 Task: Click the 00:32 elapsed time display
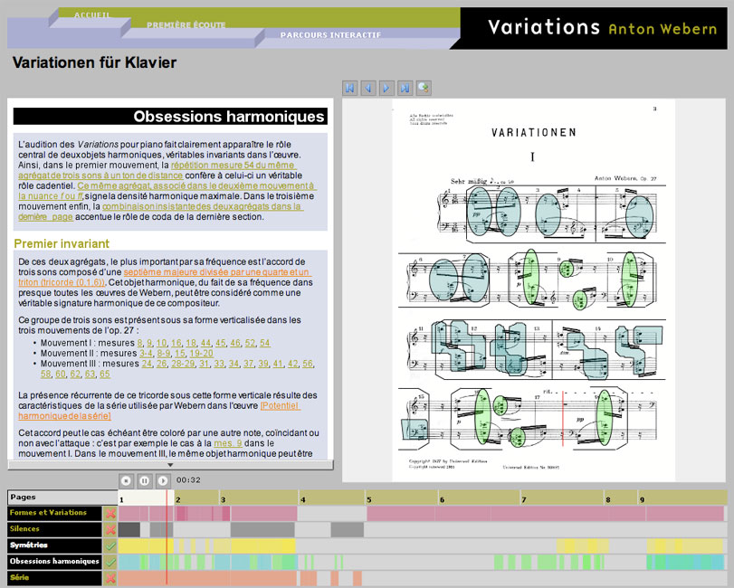(x=188, y=480)
